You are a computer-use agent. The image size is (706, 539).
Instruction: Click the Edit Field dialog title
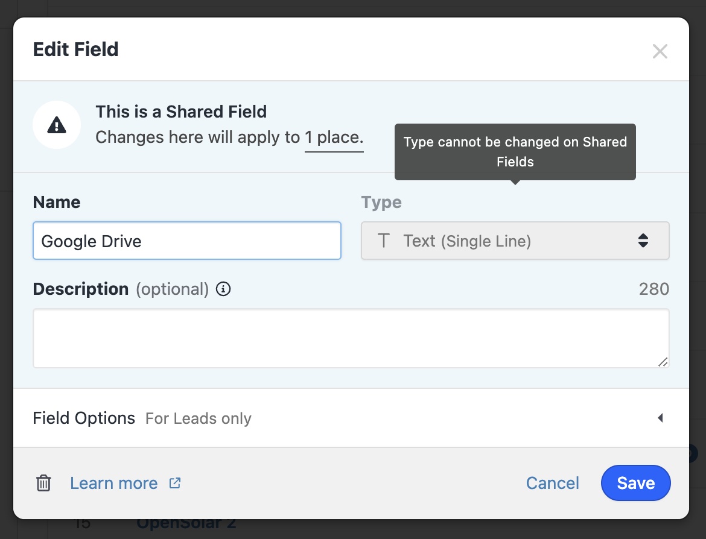click(75, 49)
